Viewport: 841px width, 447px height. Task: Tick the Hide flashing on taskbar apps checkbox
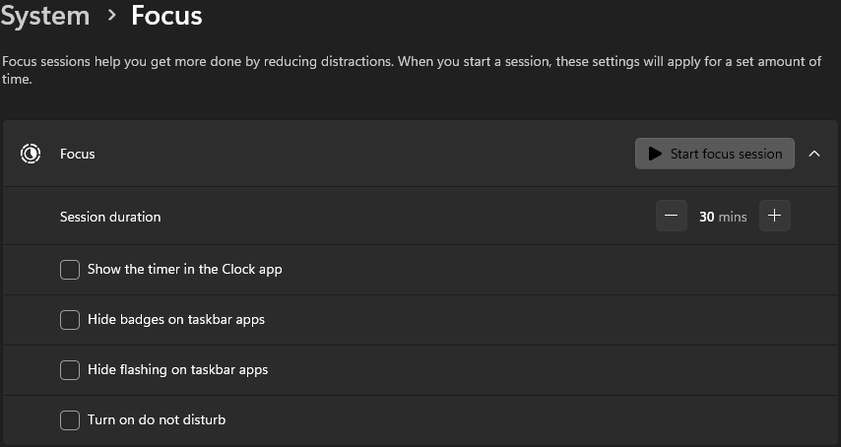70,370
